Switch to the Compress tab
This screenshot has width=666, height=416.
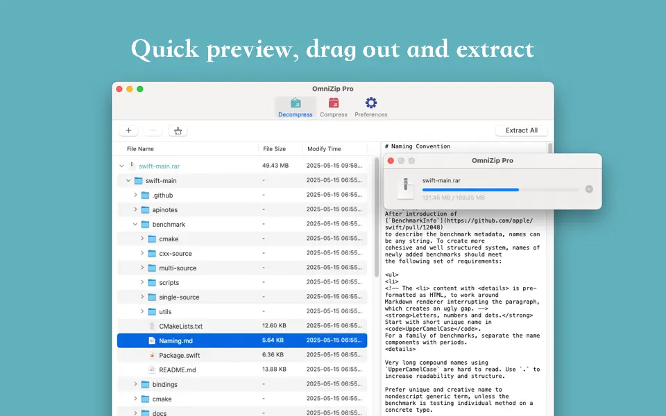pos(334,105)
